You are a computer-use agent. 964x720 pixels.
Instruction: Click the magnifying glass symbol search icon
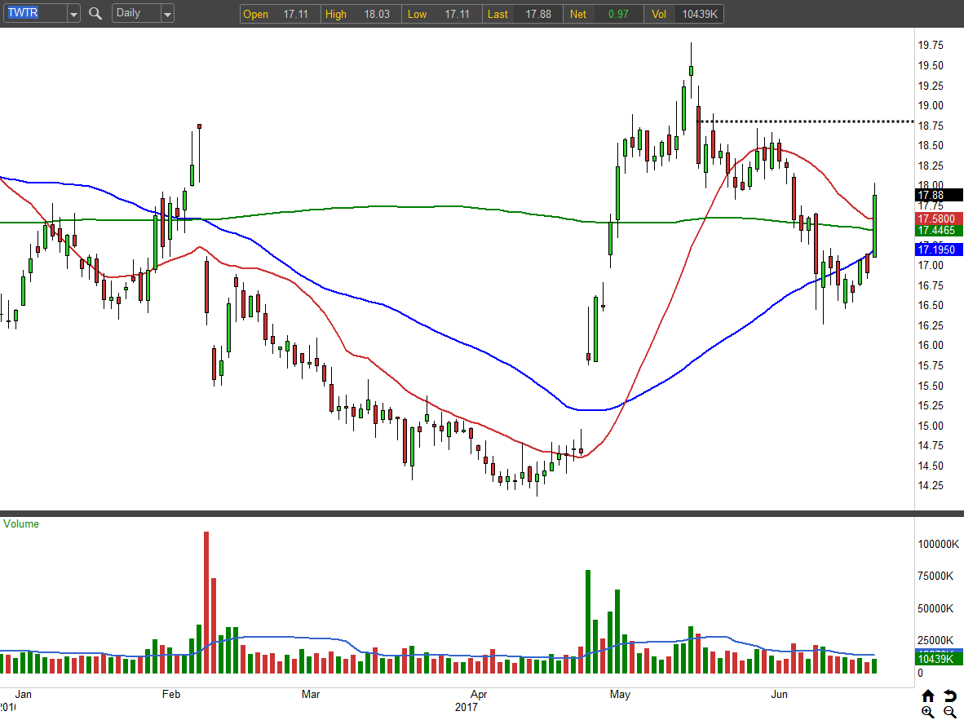[x=95, y=13]
